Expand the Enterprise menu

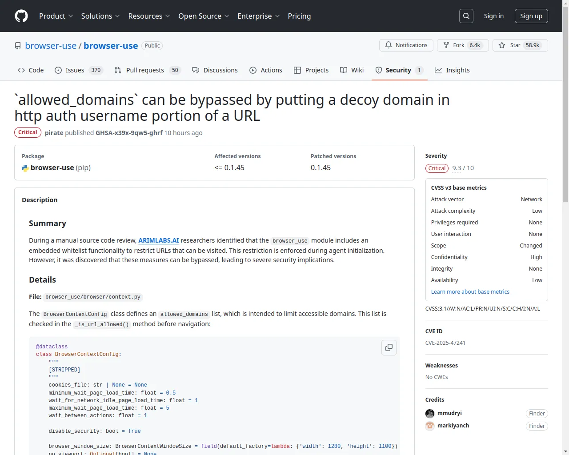click(258, 16)
